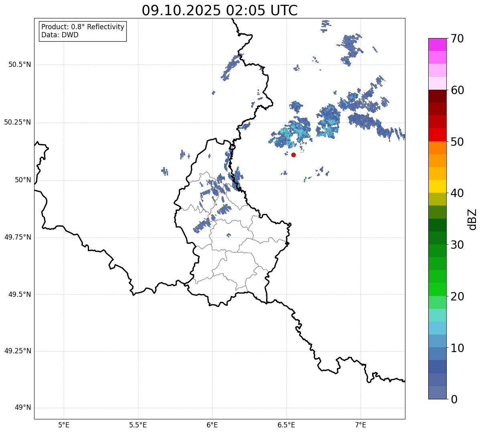Click the title '09.10.2025 02:05 UTC'
Image resolution: width=482 pixels, height=433 pixels.
point(220,10)
